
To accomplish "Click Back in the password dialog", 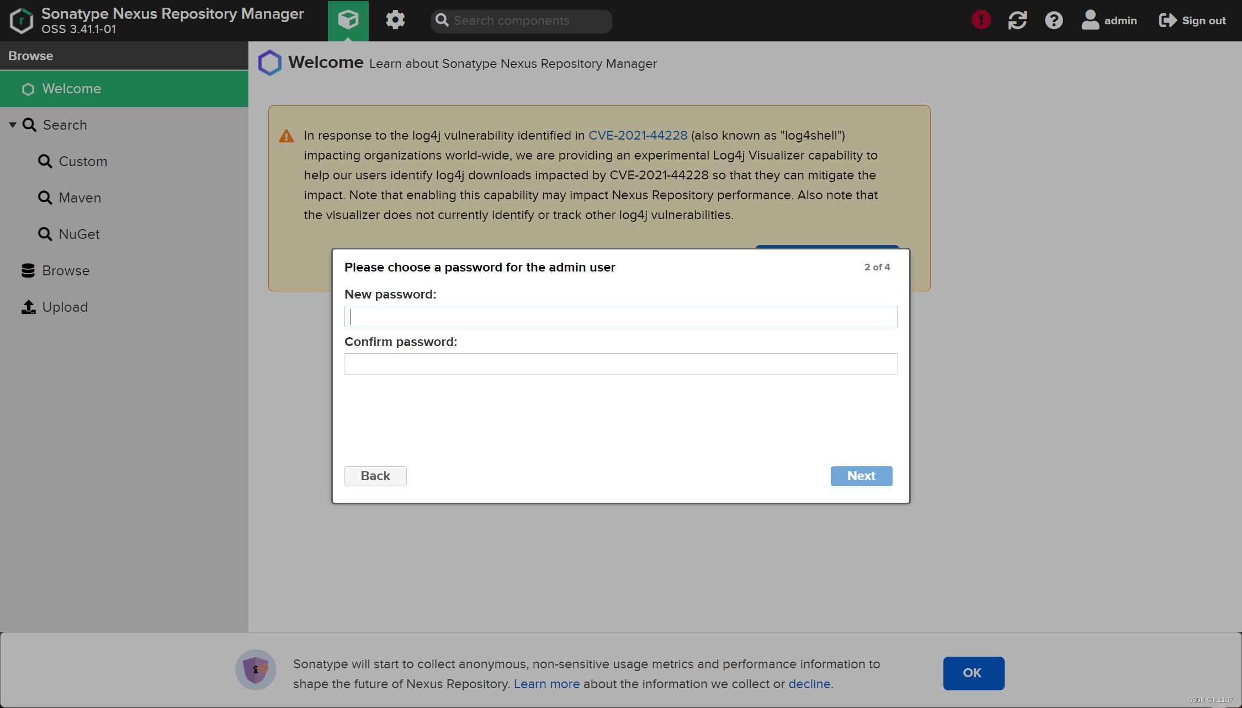I will point(375,476).
